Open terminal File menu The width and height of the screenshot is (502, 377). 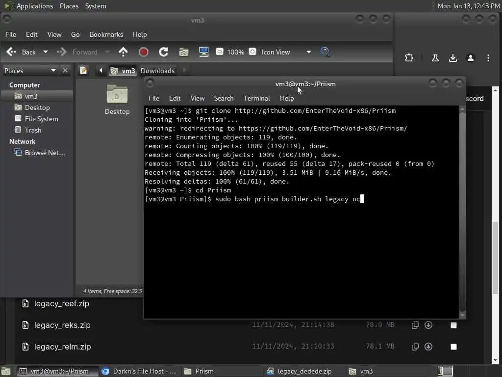tap(154, 98)
